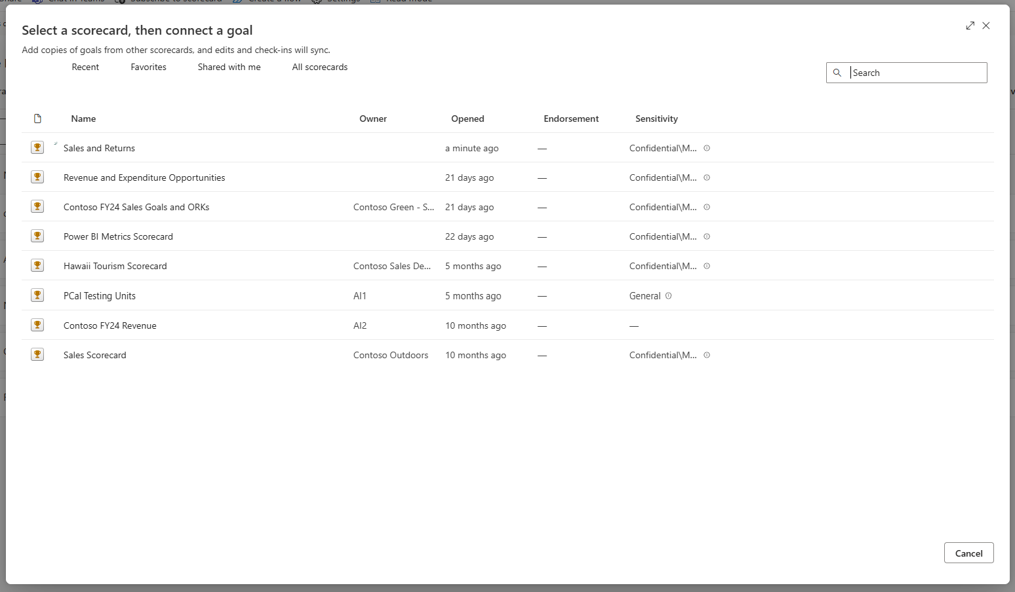Click sensitivity info icon for Revenue and Expenditure Opportunities
Image resolution: width=1015 pixels, height=592 pixels.
pos(707,177)
